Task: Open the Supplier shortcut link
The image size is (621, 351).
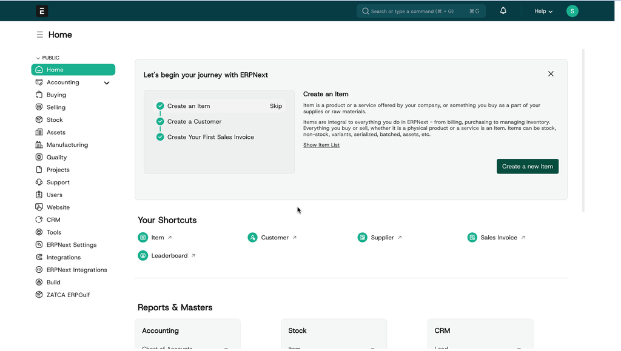Action: point(382,238)
